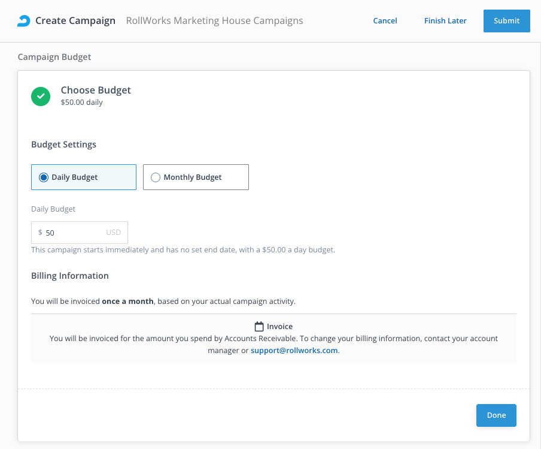
Task: Select the Daily Budget radio button
Action: coord(44,177)
